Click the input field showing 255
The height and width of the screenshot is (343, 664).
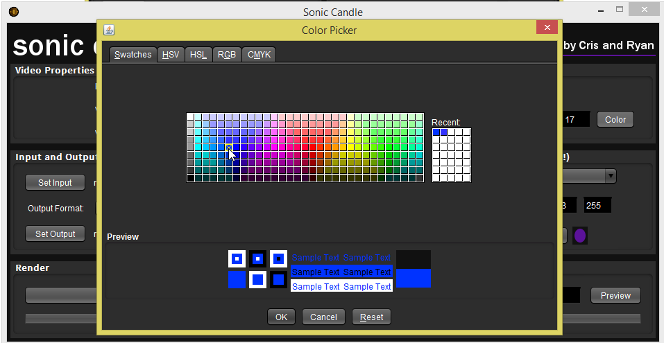tap(597, 205)
